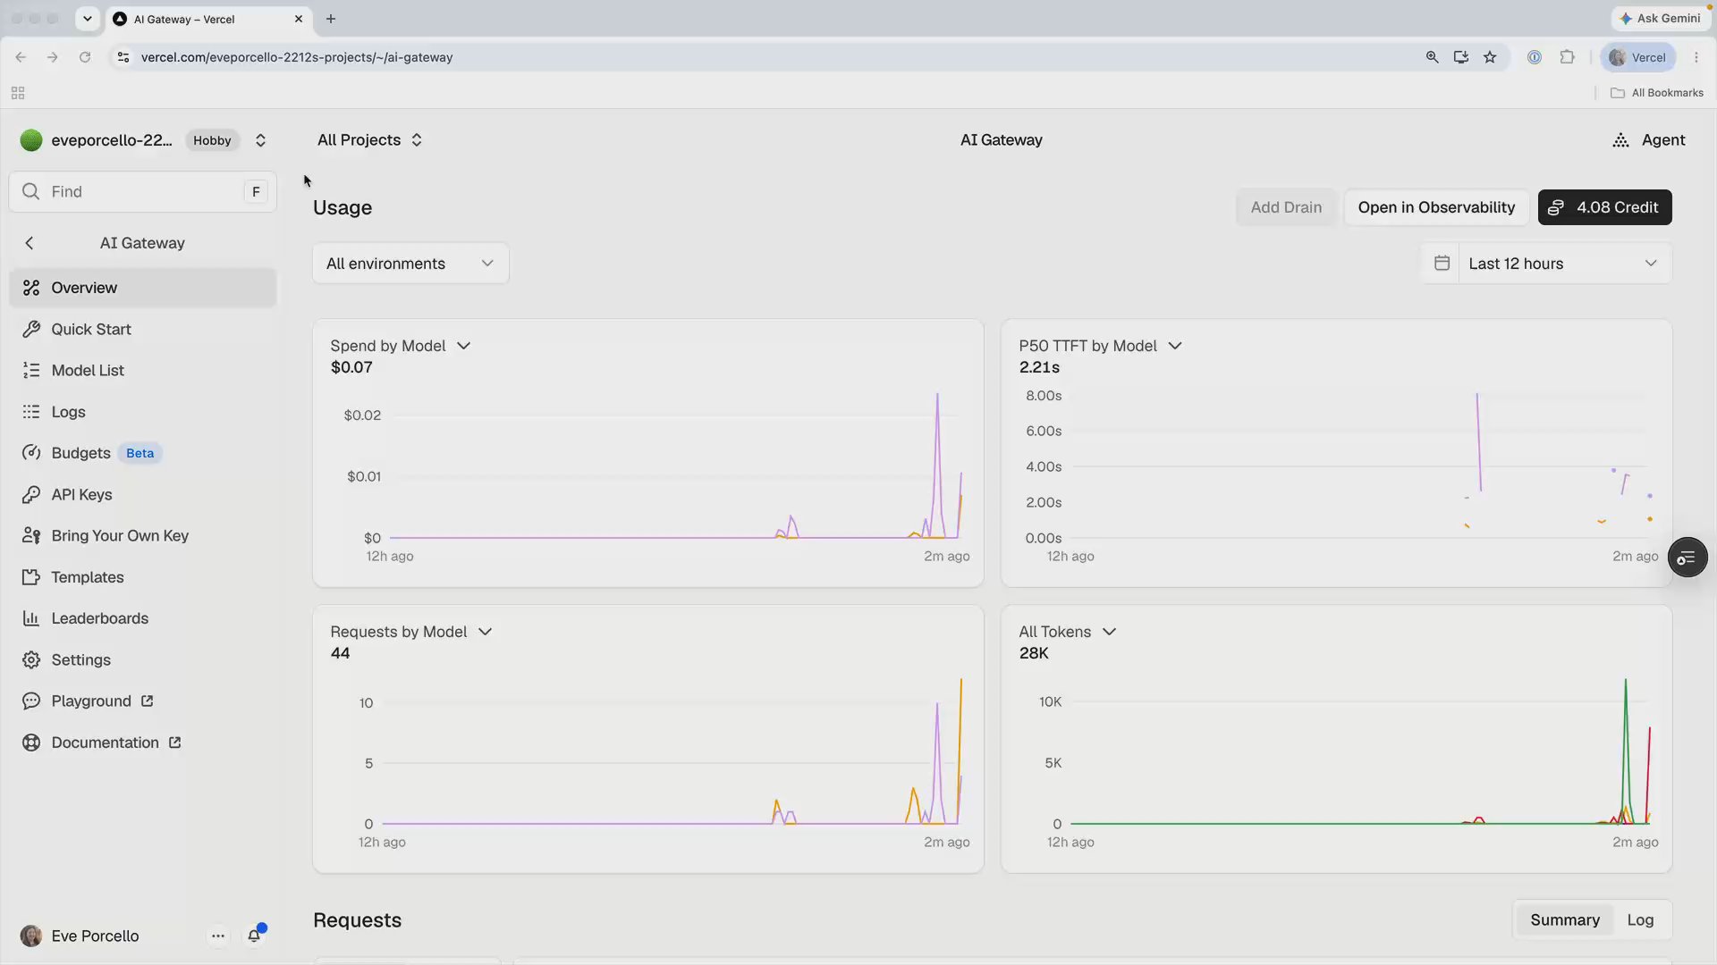Go back in browser history

tap(21, 57)
